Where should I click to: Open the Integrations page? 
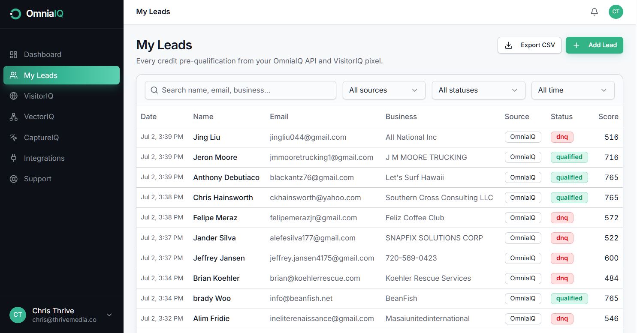[61, 158]
